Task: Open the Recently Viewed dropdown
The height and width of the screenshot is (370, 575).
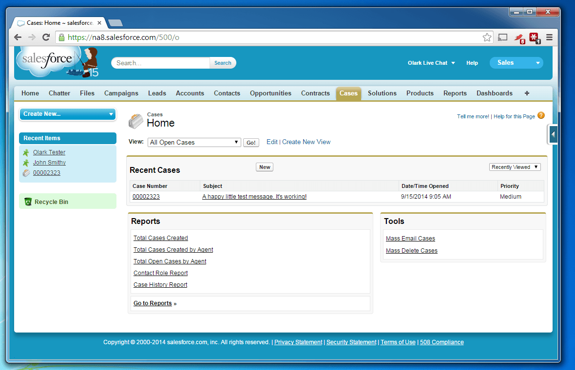Action: (x=515, y=167)
